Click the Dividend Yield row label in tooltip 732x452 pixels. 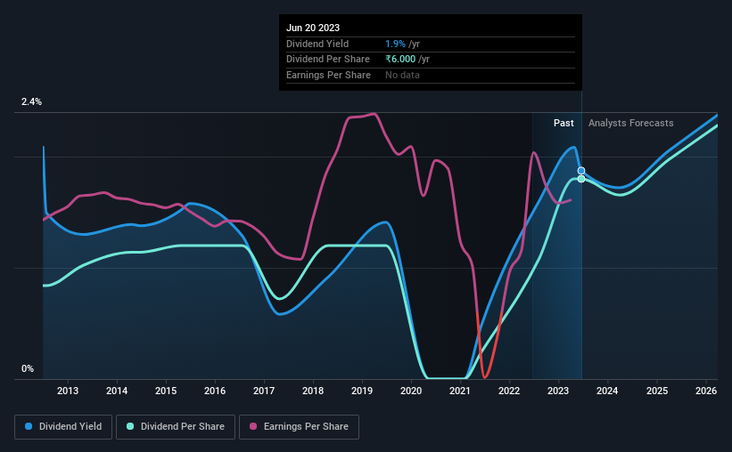tap(317, 44)
